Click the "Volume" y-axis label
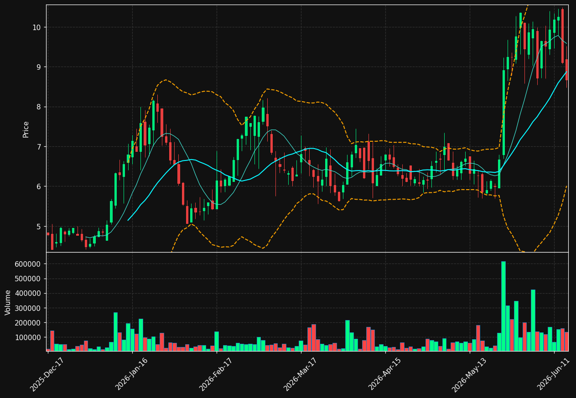 (8, 302)
